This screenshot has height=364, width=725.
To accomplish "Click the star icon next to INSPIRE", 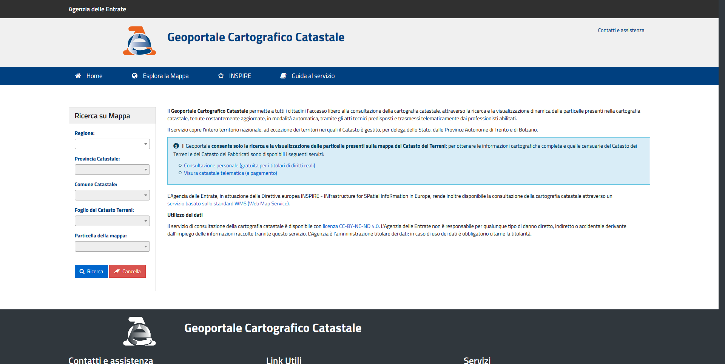I will pyautogui.click(x=221, y=76).
